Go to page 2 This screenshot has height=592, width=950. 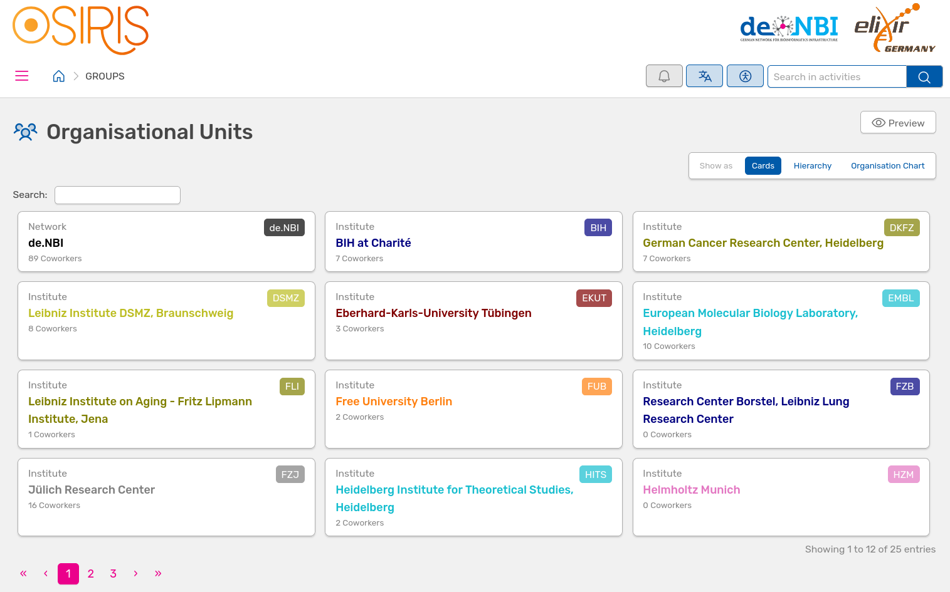point(91,574)
